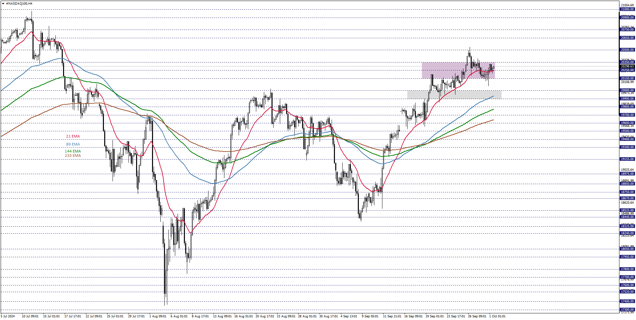Click the 18620.64 axis price value

coord(627,203)
